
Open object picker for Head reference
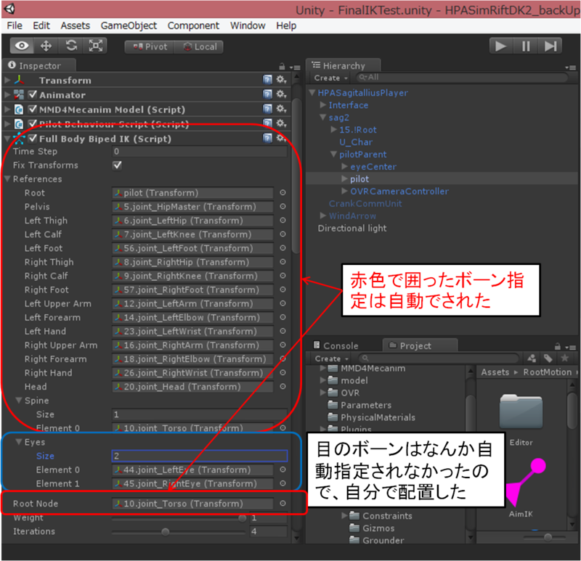click(x=283, y=386)
